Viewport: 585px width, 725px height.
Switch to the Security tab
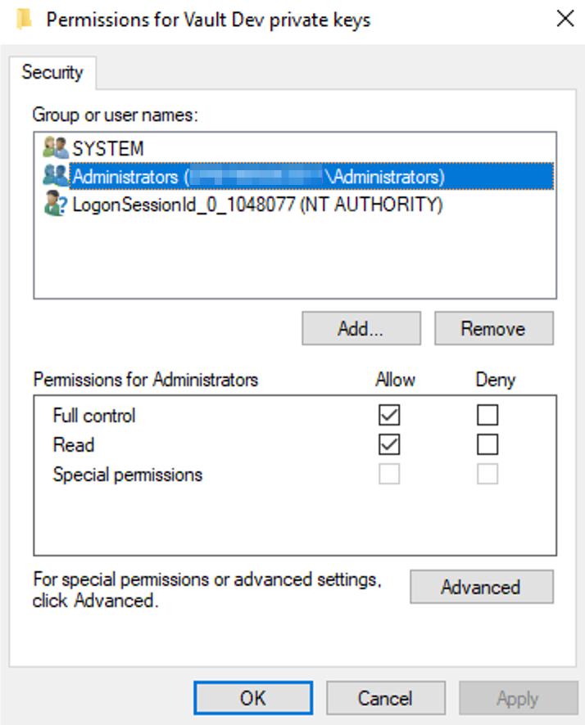(52, 72)
